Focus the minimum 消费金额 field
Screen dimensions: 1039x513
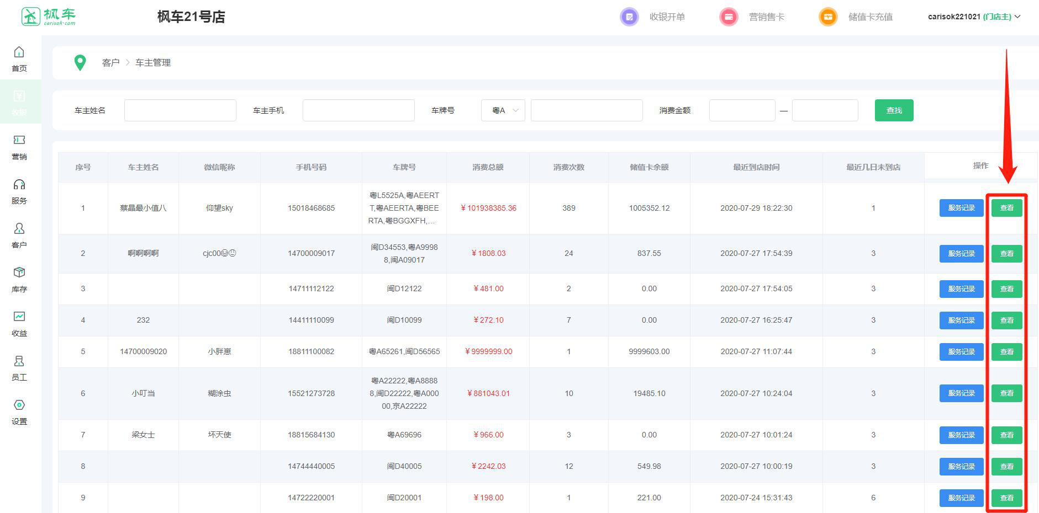click(x=742, y=110)
